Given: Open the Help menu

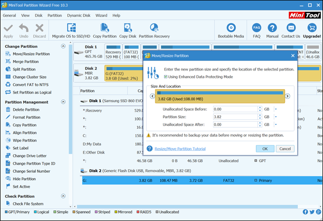Looking at the screenshot, I should tap(117, 16).
